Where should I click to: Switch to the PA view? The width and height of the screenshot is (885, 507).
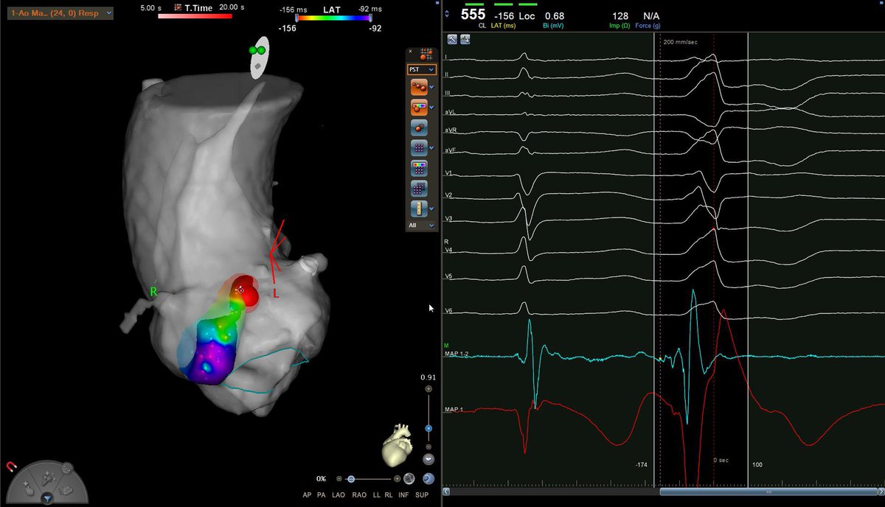pyautogui.click(x=323, y=494)
